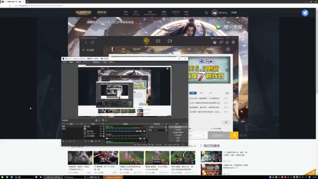The image size is (318, 179).
Task: Toggle visibility of 文本 source
Action: (101, 134)
